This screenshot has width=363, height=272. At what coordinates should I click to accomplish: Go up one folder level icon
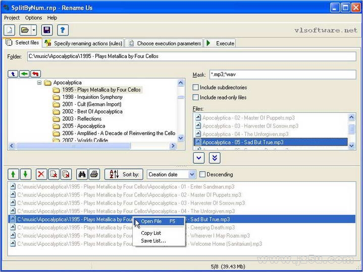coord(13,74)
